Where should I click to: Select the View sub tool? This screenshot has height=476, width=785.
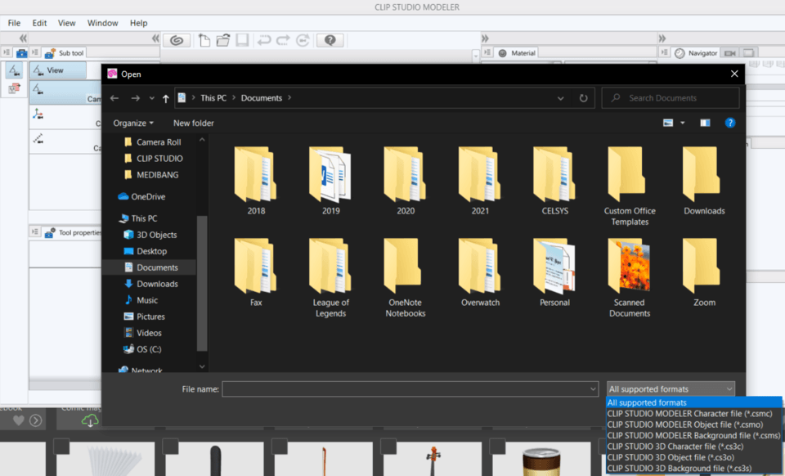pyautogui.click(x=58, y=70)
